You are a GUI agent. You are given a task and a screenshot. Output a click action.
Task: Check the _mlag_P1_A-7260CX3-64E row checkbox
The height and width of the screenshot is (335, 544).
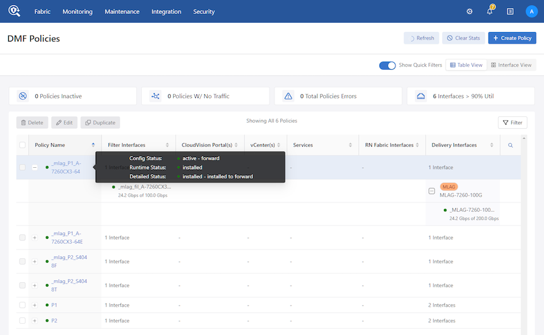coord(23,238)
